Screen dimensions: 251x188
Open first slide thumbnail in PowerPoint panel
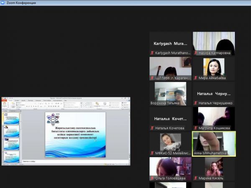[11, 118]
